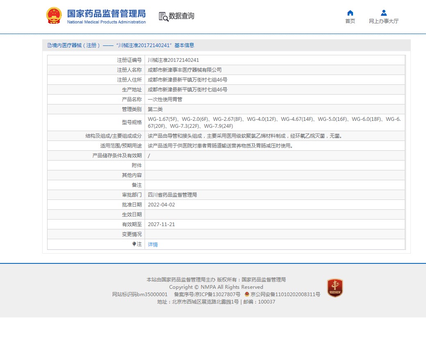Click the 批准日期 label

point(132,205)
